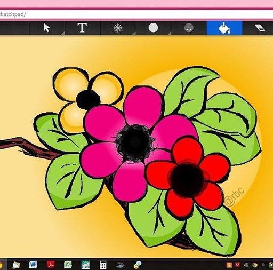Click the Chrome icon in the system tray
The height and width of the screenshot is (270, 273).
tap(255, 265)
